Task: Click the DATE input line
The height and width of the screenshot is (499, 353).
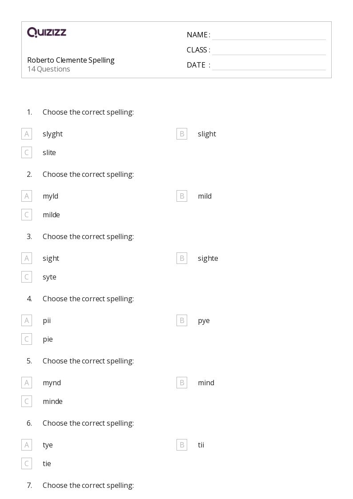Action: pyautogui.click(x=269, y=65)
